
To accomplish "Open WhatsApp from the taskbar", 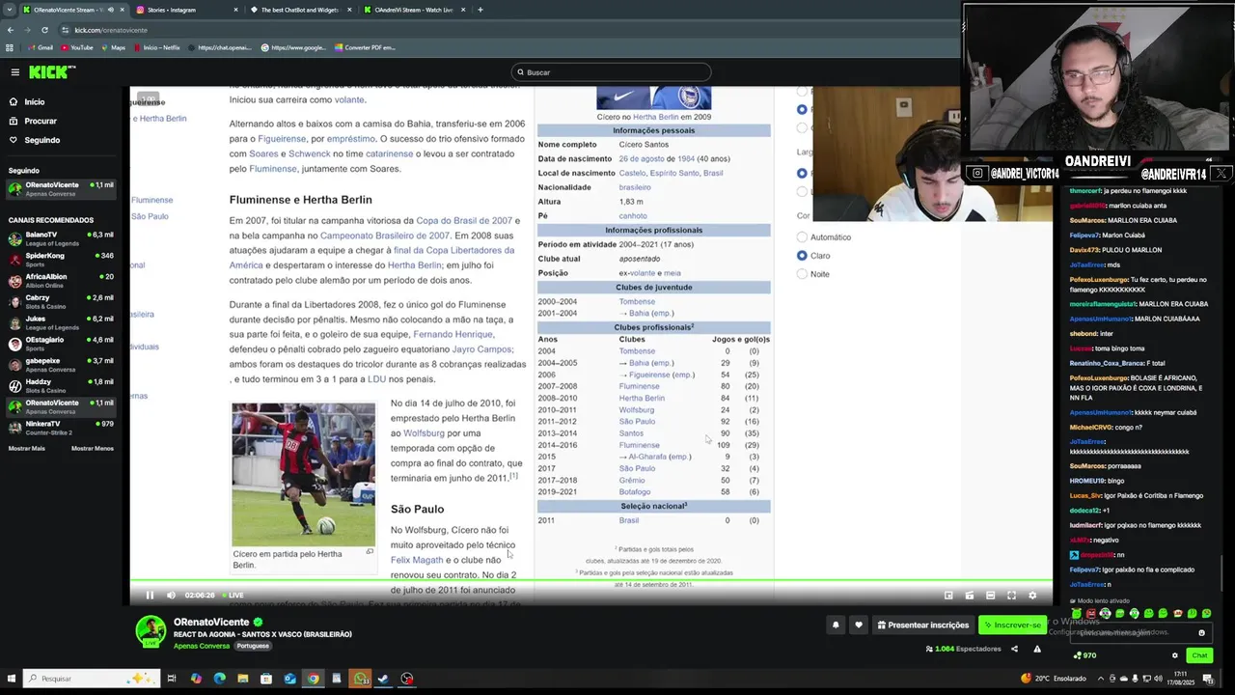I will [361, 679].
